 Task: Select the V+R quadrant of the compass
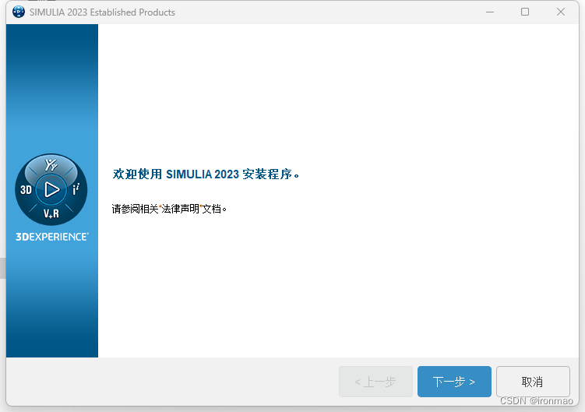click(x=51, y=213)
